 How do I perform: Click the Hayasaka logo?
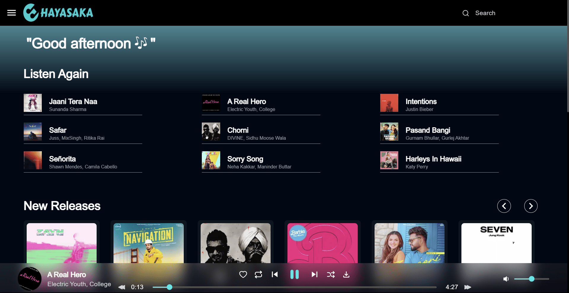58,12
